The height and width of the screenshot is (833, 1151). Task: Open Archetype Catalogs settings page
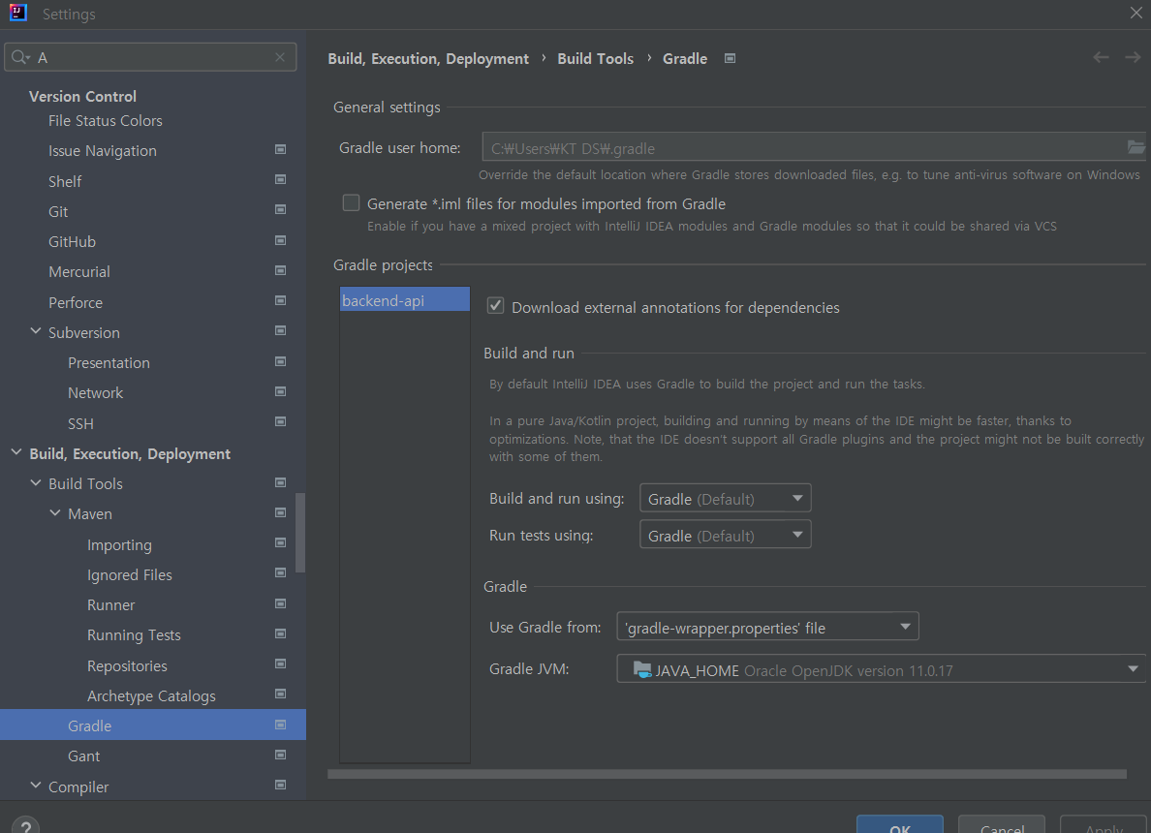pyautogui.click(x=151, y=695)
